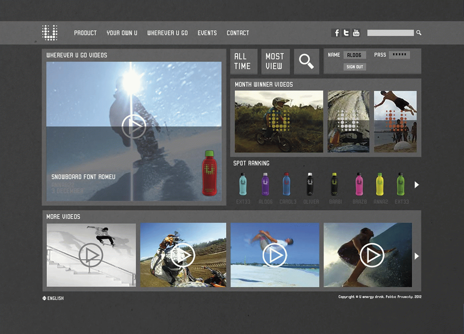Screen dimensions: 464x334
Task: Select the All Time filter button
Action: pos(244,62)
